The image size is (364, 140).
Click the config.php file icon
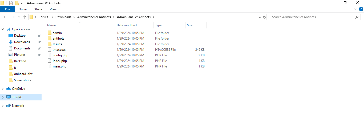[x=50, y=55]
